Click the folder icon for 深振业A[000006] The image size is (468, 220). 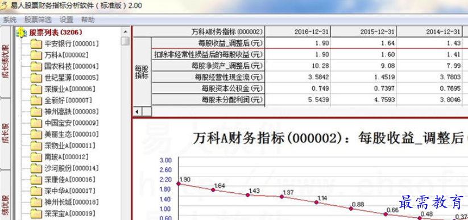tap(36, 89)
